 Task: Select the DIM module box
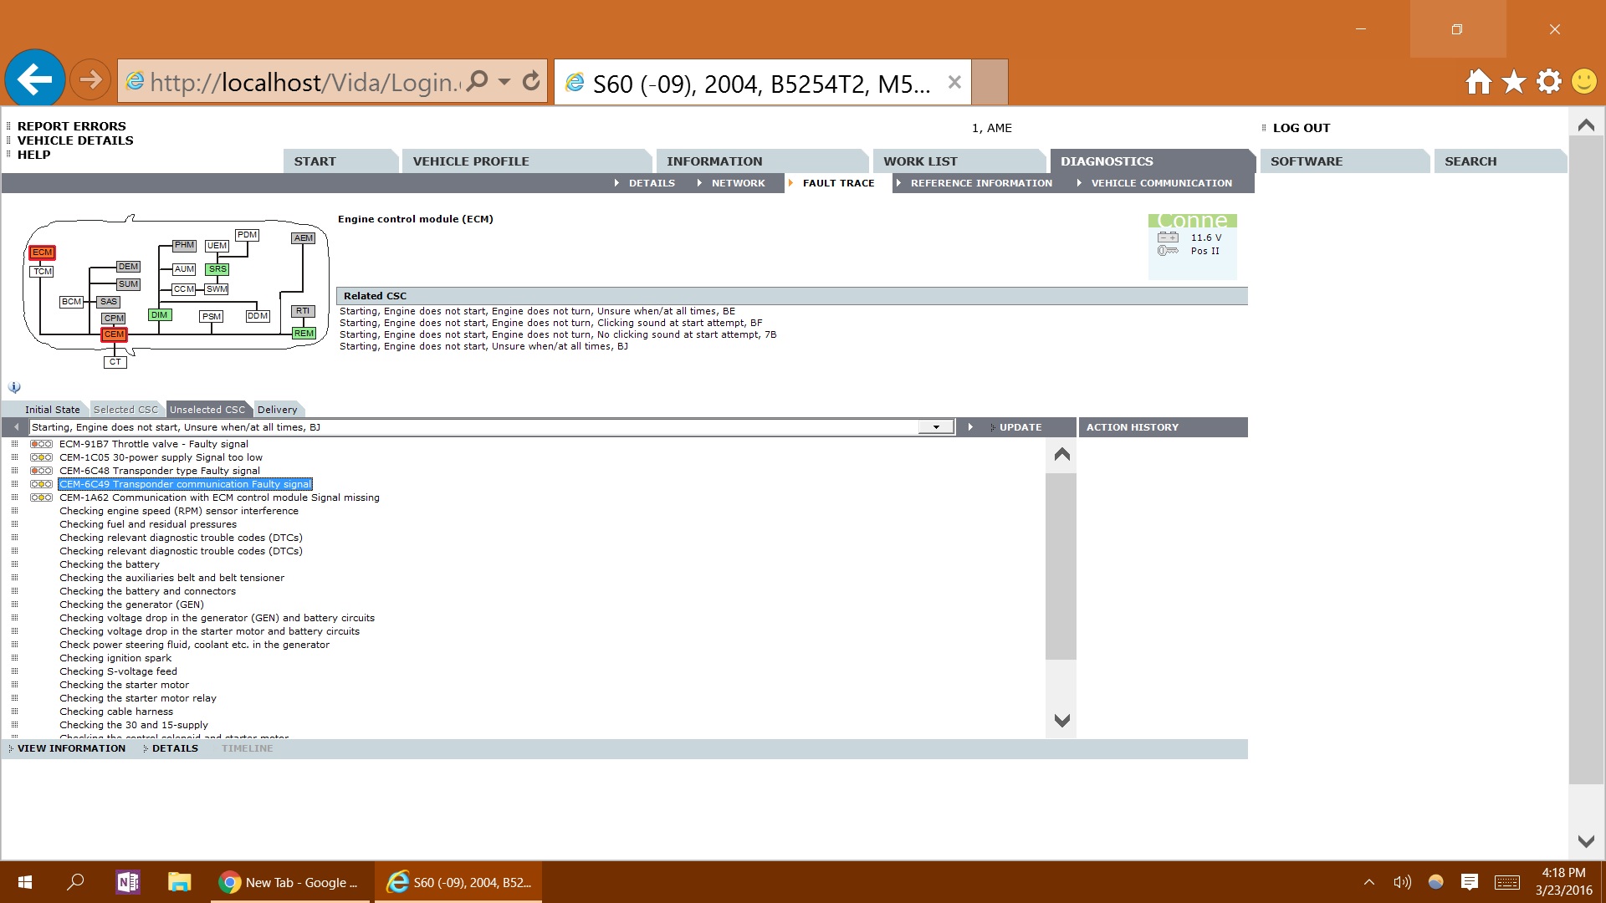(159, 315)
